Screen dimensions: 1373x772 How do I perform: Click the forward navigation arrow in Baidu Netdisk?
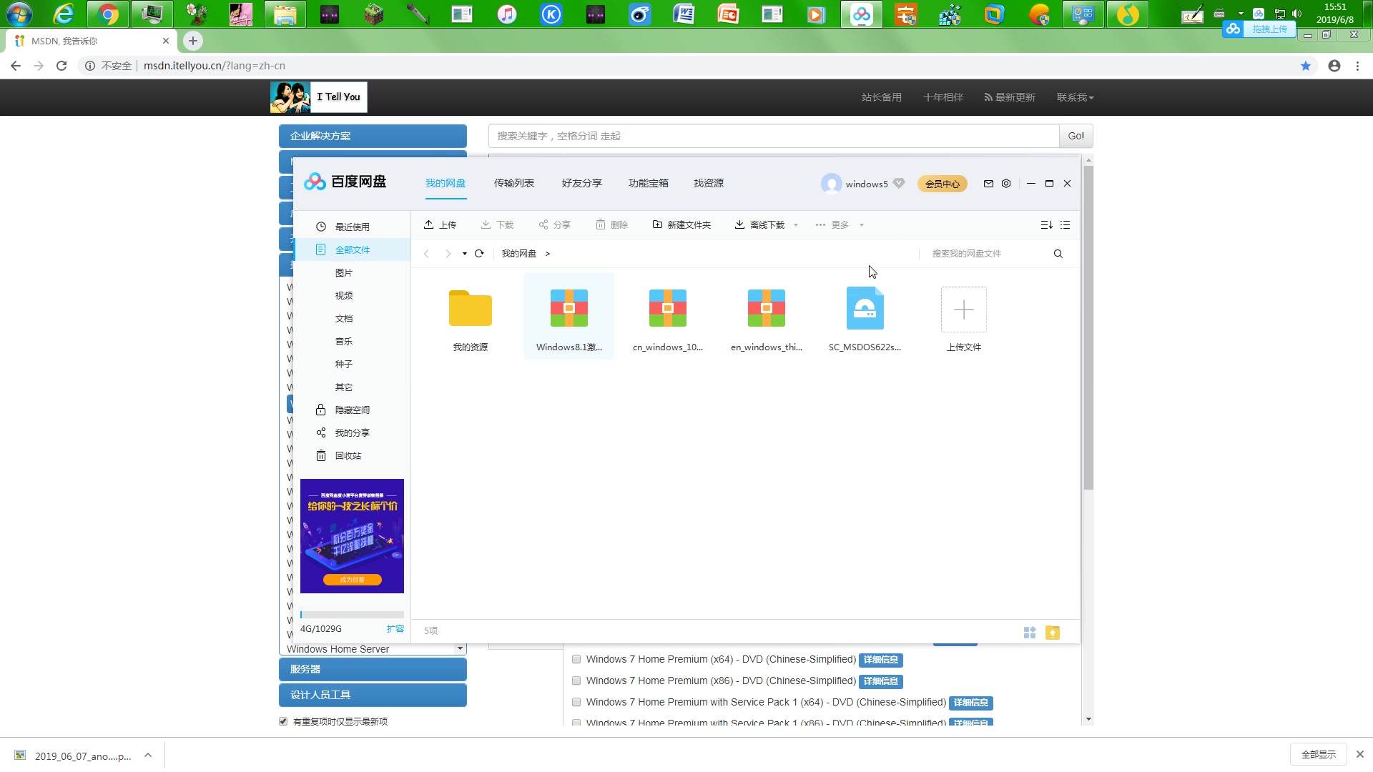[448, 254]
